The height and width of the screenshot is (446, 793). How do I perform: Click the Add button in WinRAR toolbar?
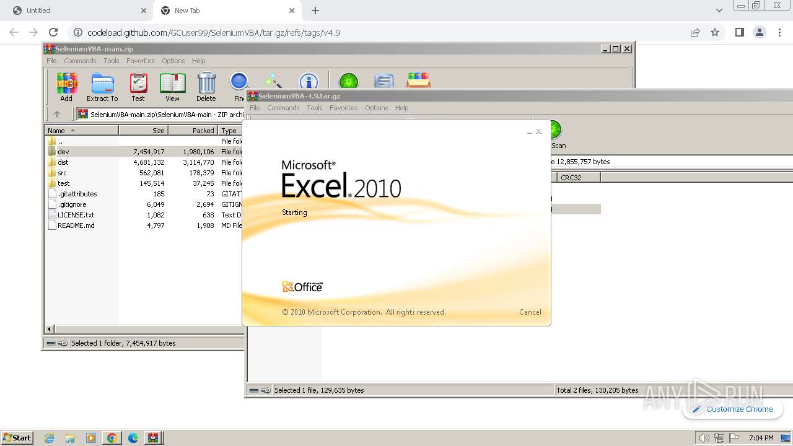tap(66, 87)
